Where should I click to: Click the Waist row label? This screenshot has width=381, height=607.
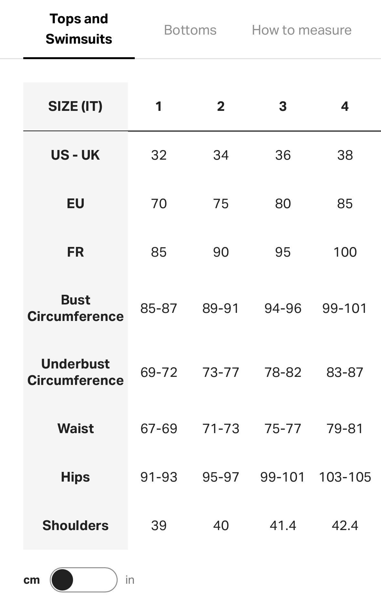(x=75, y=429)
